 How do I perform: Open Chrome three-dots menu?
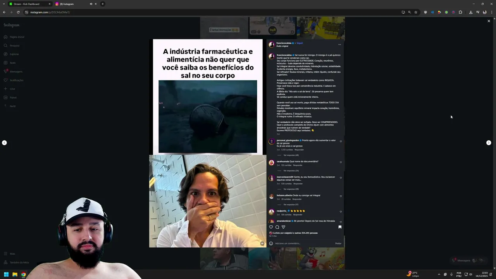[492, 12]
